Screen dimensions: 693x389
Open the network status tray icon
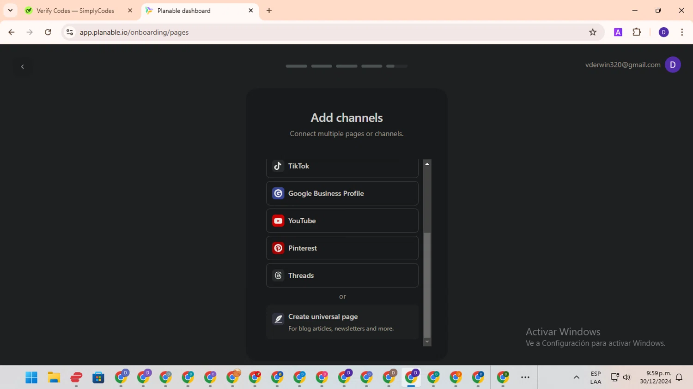point(614,377)
